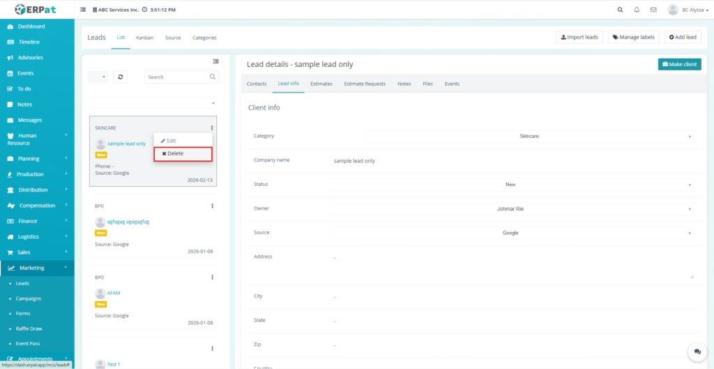
Task: Open three-dot menu on agfagag lead card
Action: [x=212, y=206]
